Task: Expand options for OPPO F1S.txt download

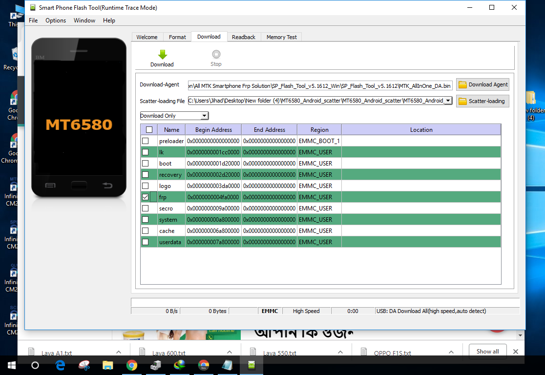Action: (x=451, y=352)
